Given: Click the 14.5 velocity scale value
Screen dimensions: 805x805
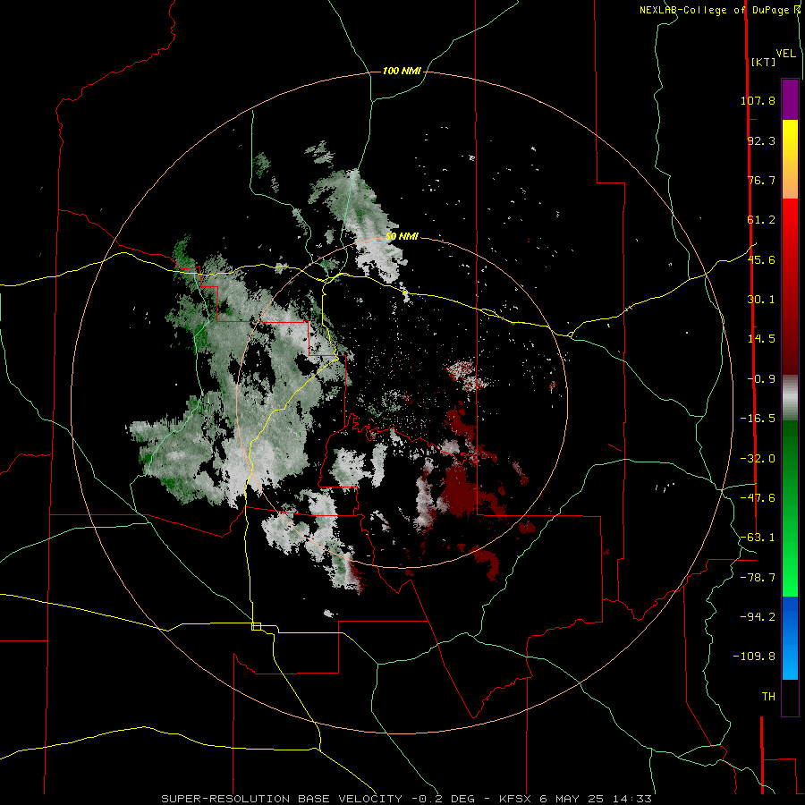Looking at the screenshot, I should (x=761, y=339).
